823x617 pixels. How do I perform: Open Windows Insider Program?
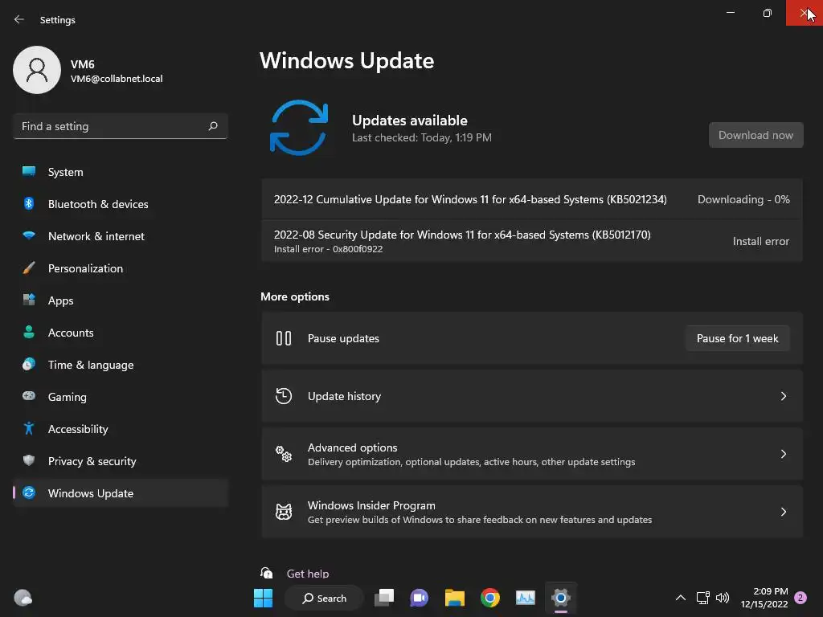tap(532, 512)
